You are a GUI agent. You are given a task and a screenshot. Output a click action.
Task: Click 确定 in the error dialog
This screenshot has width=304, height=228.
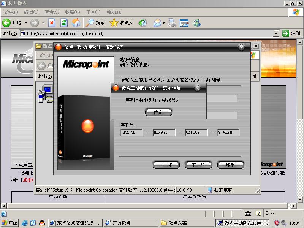pyautogui.click(x=158, y=112)
